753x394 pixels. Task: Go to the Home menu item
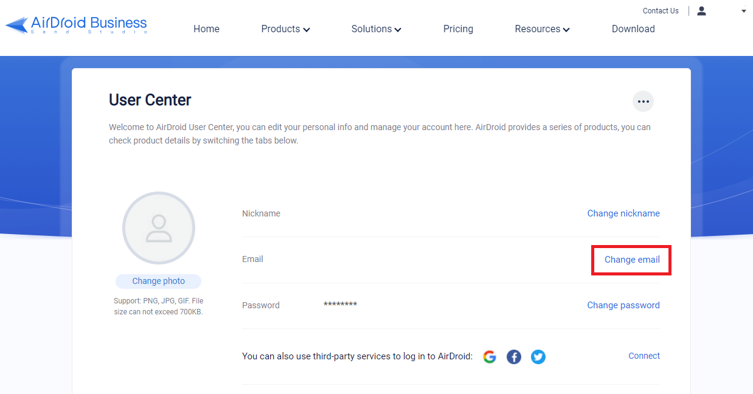(206, 29)
